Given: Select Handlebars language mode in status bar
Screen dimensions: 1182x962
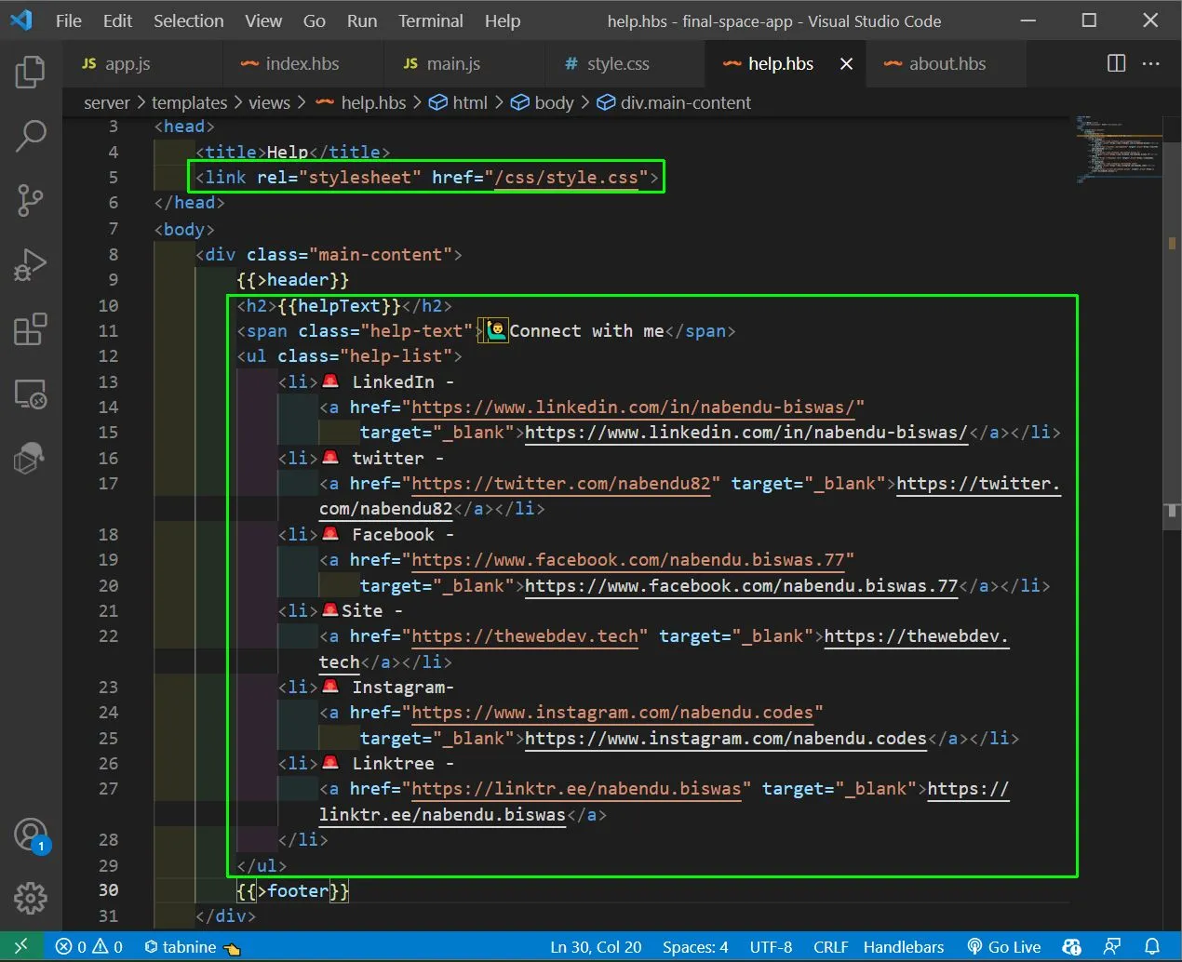Looking at the screenshot, I should click(903, 946).
